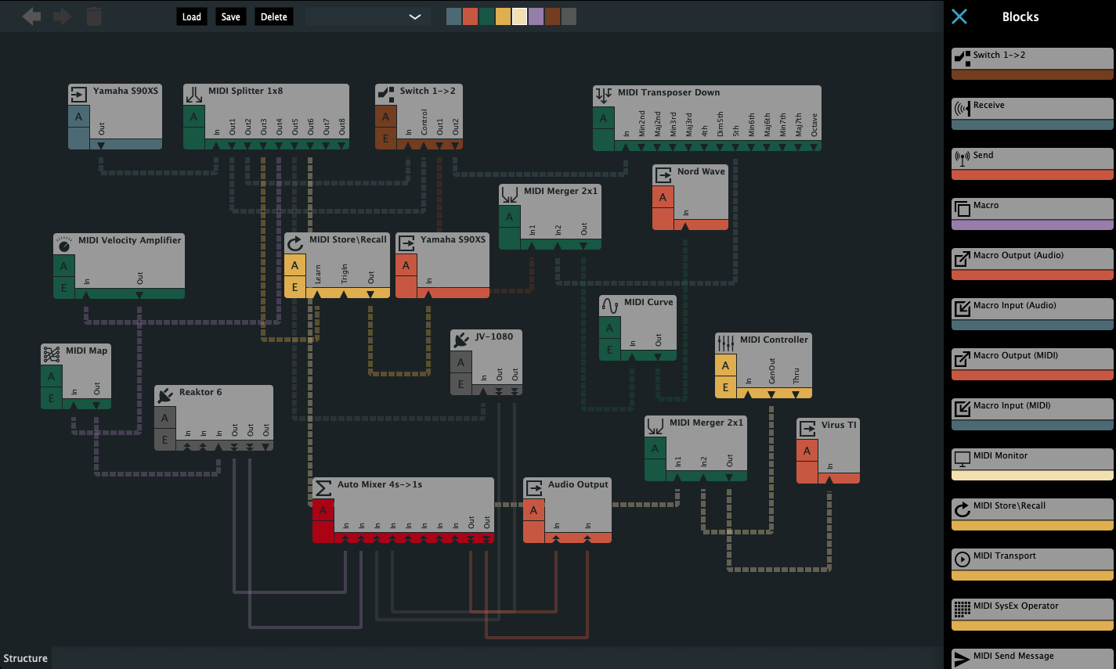1116x669 pixels.
Task: Click the forward arrow icon in toolbar
Action: point(62,16)
